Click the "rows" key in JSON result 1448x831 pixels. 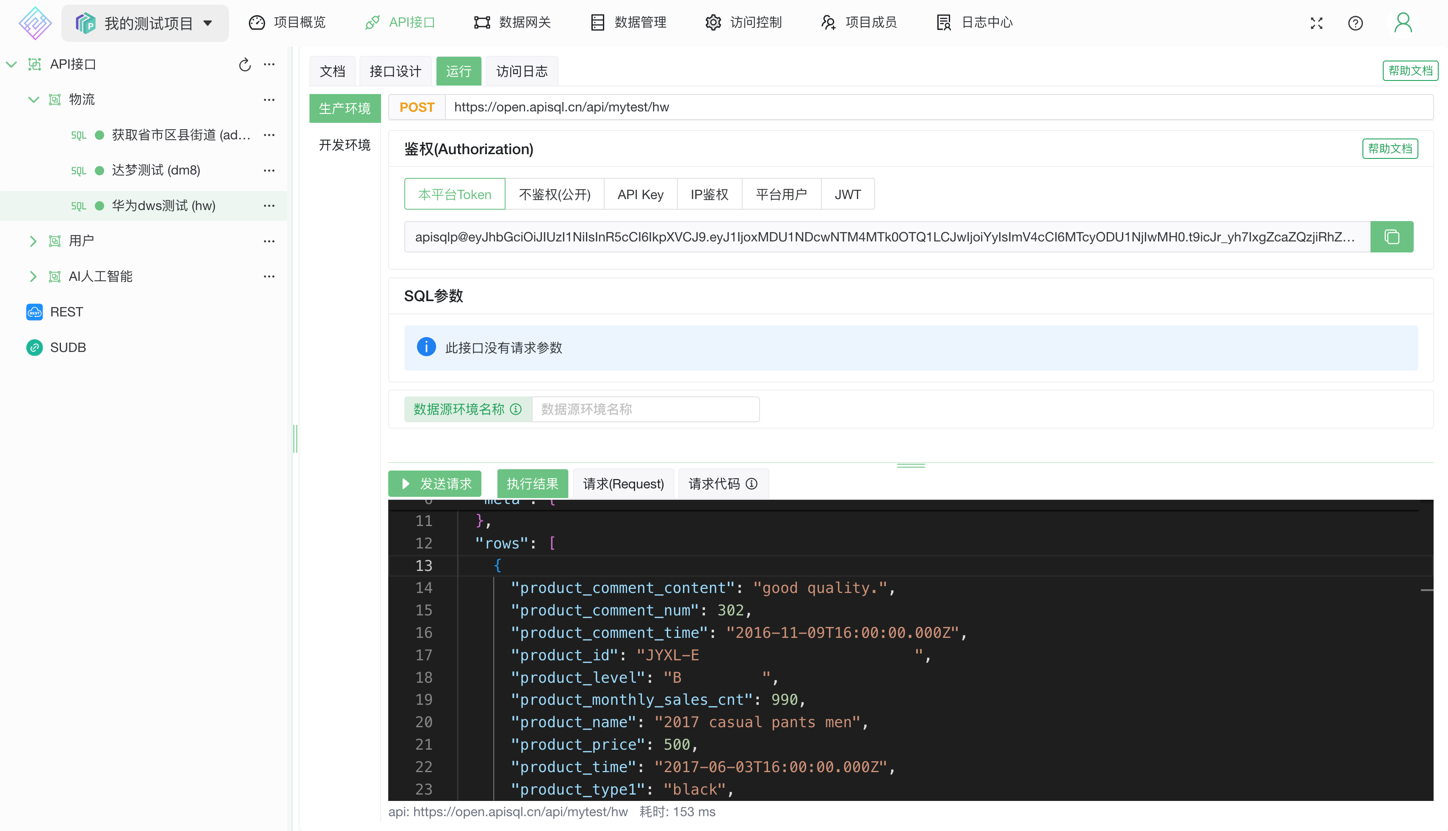[502, 543]
